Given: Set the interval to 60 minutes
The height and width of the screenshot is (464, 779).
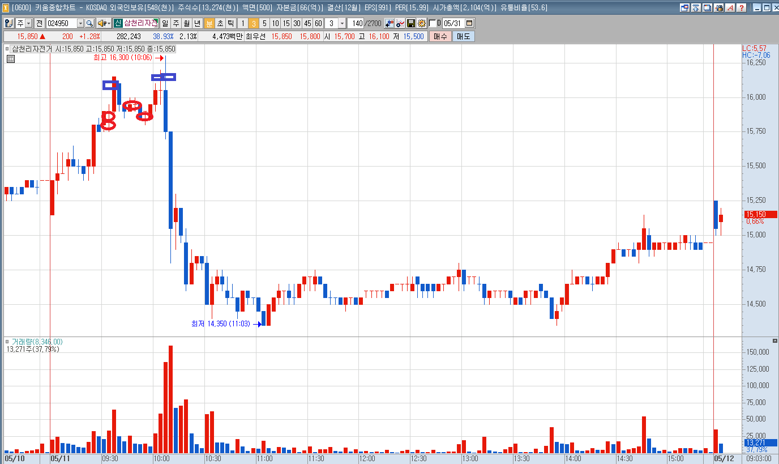Looking at the screenshot, I should pos(318,23).
